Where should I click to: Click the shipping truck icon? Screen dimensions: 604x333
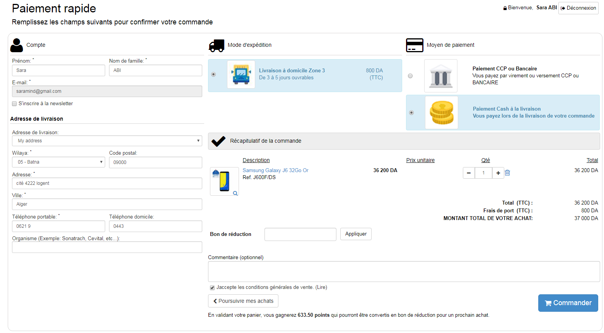(x=217, y=45)
